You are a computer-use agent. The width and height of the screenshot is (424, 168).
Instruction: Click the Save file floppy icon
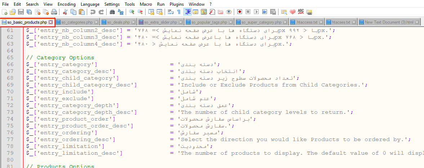point(21,12)
